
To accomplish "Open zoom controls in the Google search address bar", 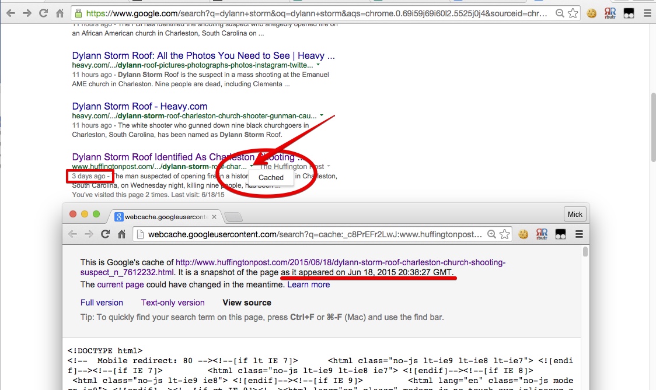I will coord(559,13).
